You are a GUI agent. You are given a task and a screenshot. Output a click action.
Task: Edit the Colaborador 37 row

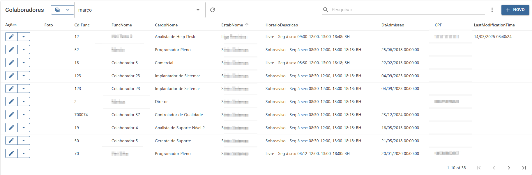point(11,115)
